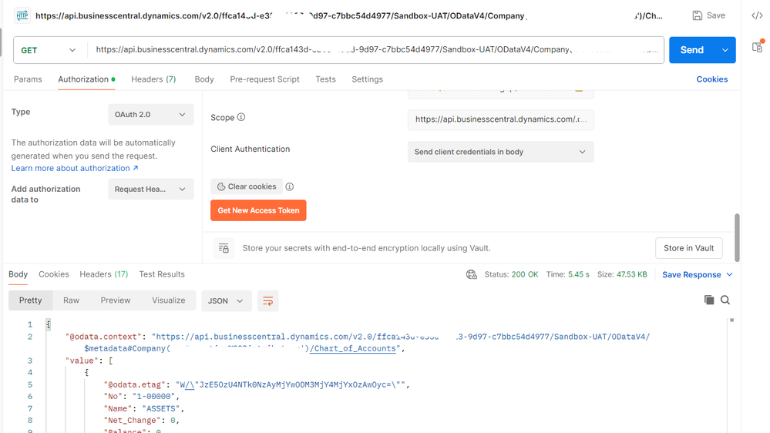The width and height of the screenshot is (770, 433).
Task: Select the Pretty view
Action: [x=31, y=300]
